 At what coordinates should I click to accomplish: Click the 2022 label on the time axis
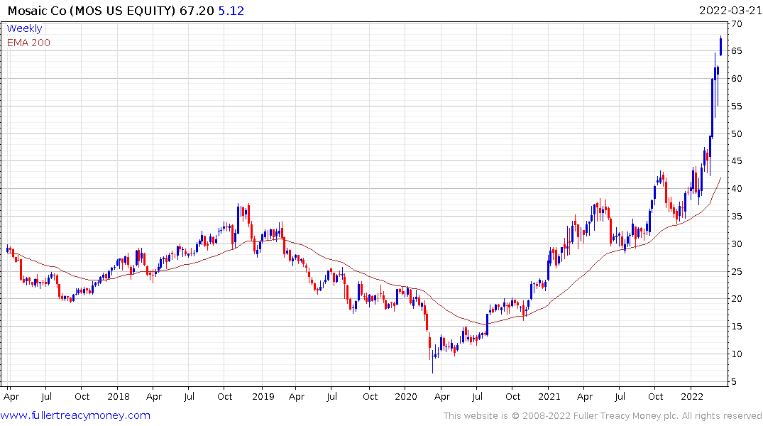pos(692,396)
